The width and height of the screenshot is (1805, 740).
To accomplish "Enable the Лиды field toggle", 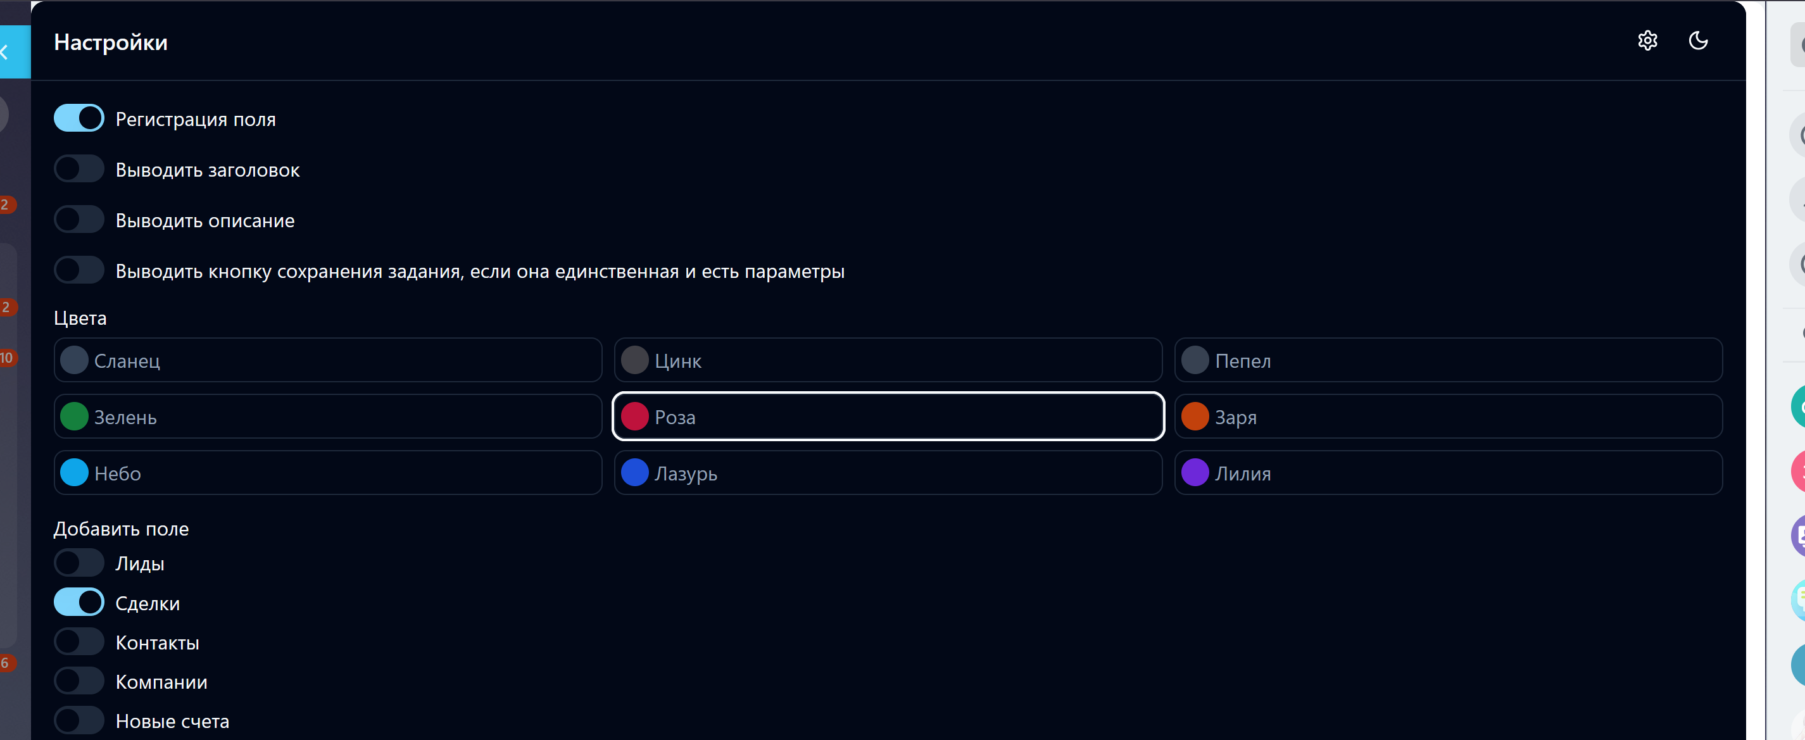I will (79, 563).
